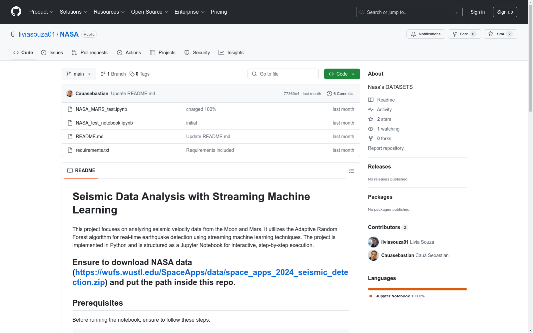Click commit hash 77363e4
Image resolution: width=533 pixels, height=333 pixels.
tap(291, 94)
